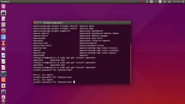Click 'openscenegraph-plugin-citygml-shared' in the terminal

(55, 26)
